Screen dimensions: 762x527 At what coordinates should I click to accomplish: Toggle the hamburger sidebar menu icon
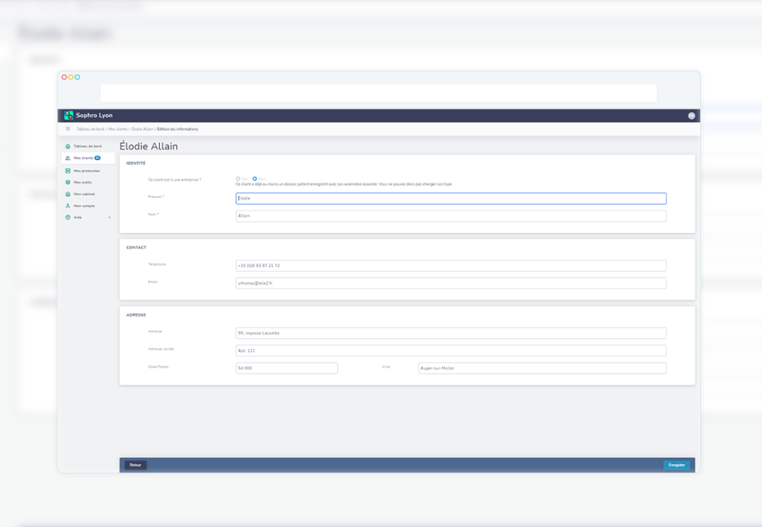[68, 129]
